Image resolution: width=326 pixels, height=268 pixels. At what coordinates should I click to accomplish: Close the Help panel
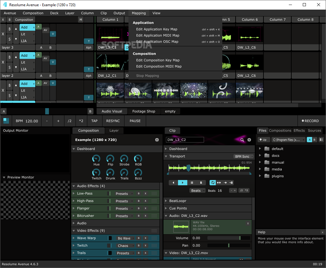tap(323, 232)
